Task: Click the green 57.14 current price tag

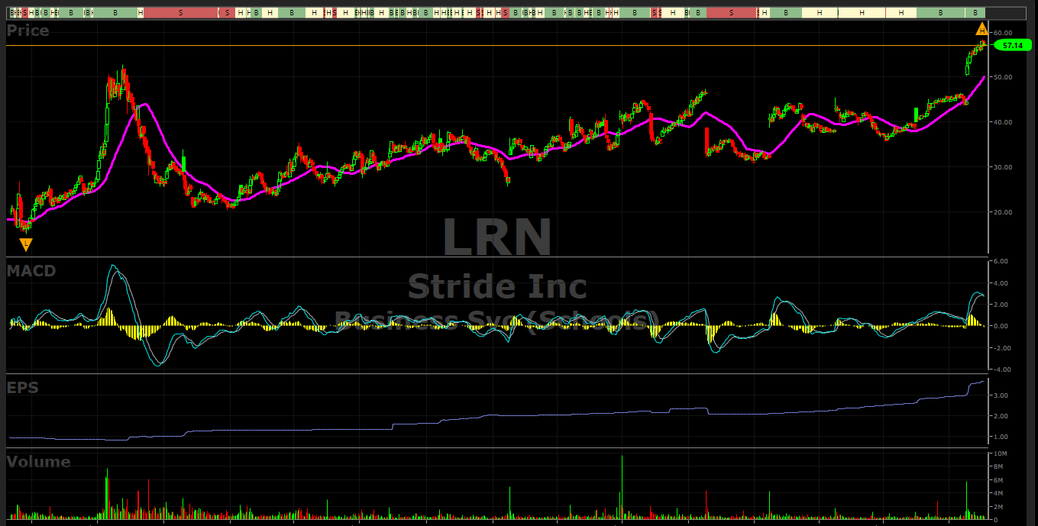Action: [1013, 46]
